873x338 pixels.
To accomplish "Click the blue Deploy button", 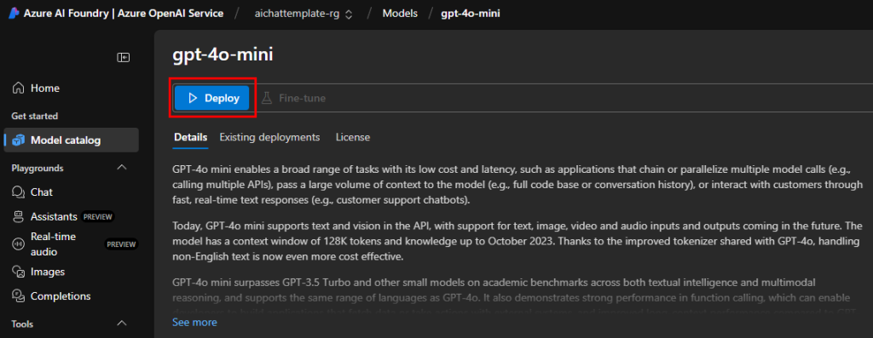I will [x=211, y=99].
